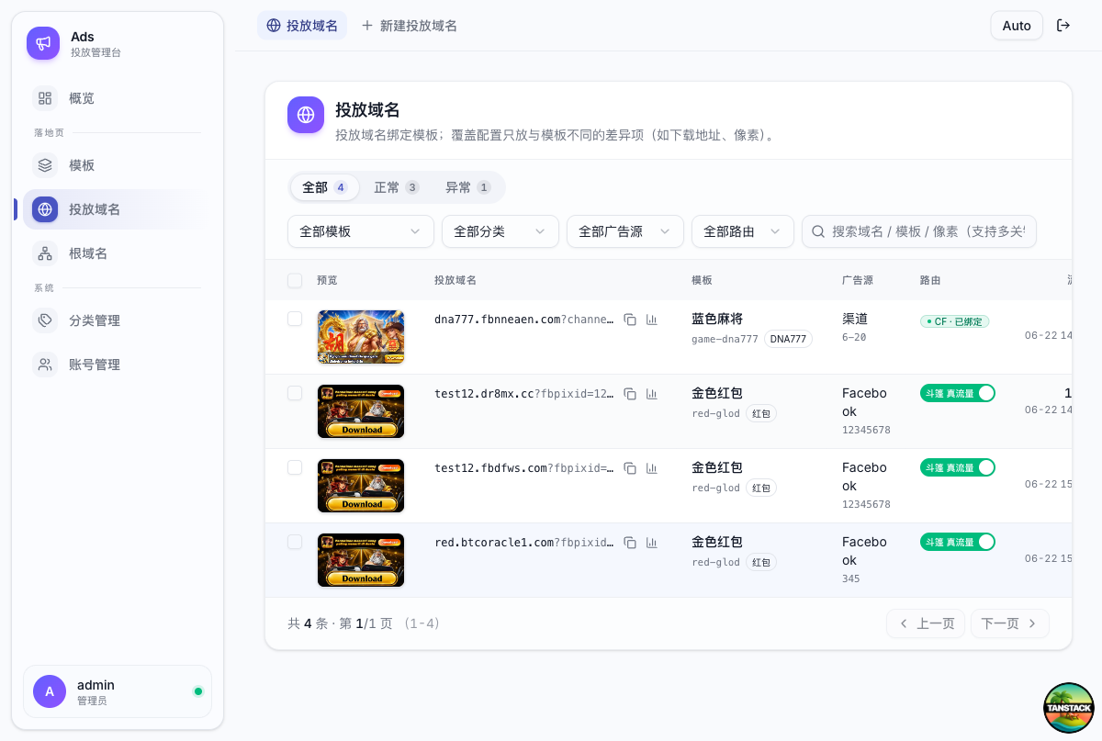Click the domain search input field
This screenshot has width=1102, height=741.
pos(919,231)
